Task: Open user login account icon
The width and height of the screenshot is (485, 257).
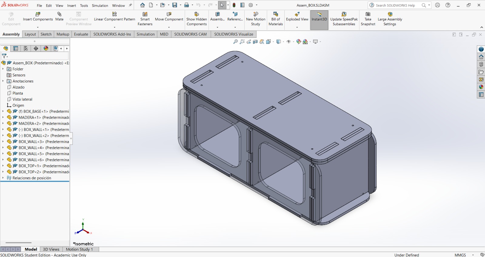Action: [x=437, y=5]
